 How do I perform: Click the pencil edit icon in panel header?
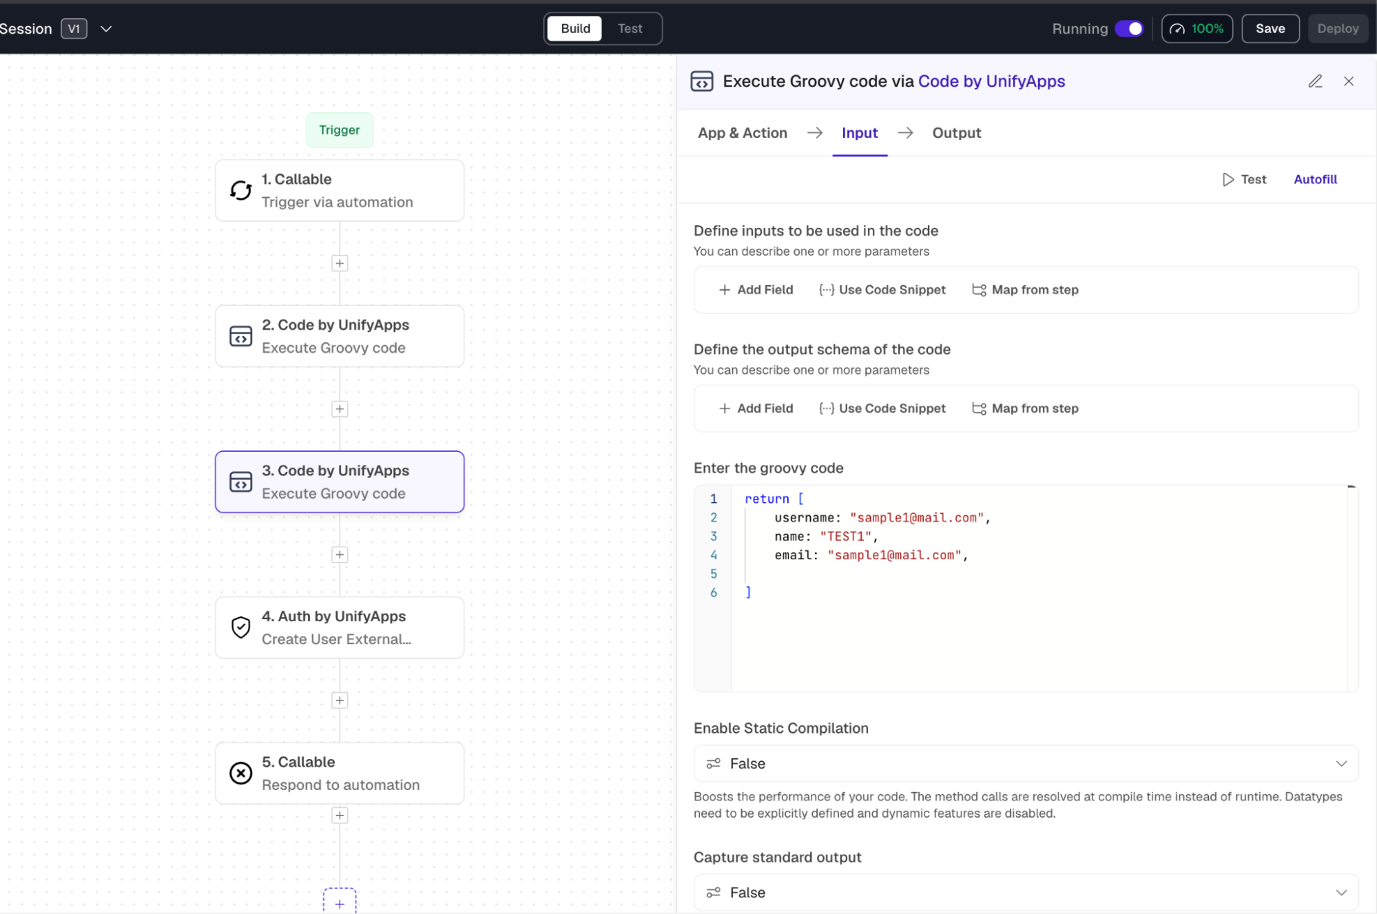pyautogui.click(x=1315, y=81)
